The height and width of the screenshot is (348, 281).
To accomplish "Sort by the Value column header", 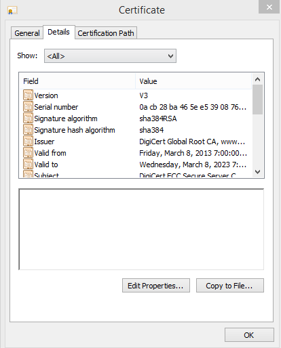I will [x=193, y=81].
